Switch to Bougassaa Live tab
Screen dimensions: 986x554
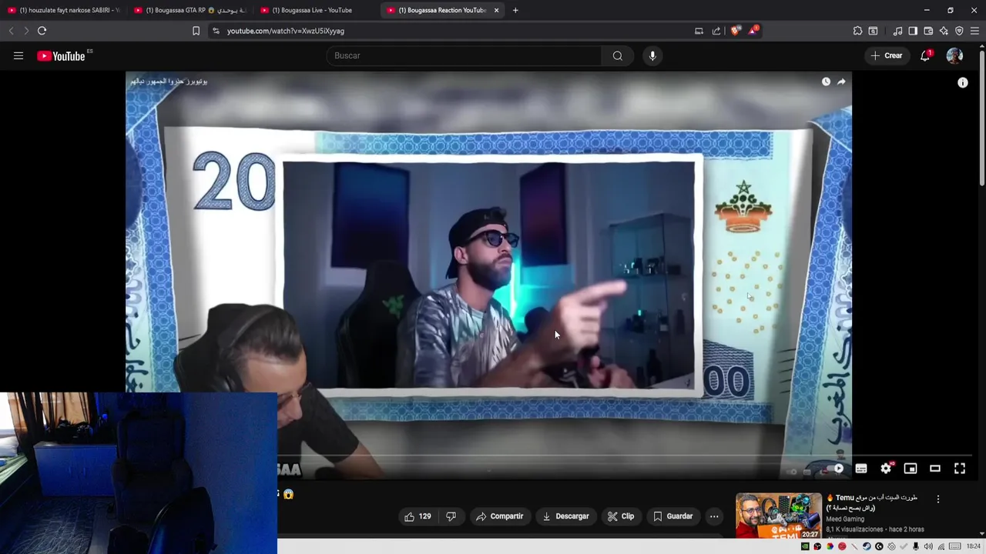coord(317,10)
